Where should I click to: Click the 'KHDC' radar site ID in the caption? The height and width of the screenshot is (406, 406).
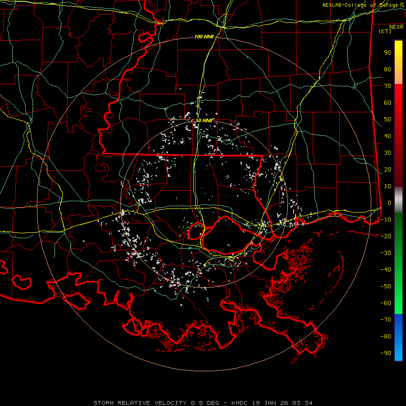240,403
